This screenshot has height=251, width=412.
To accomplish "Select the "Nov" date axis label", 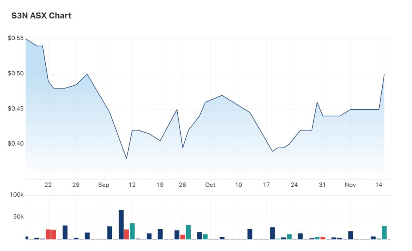I will click(x=350, y=185).
